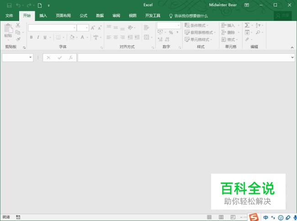The width and height of the screenshot is (297, 221).
Task: Toggle Top Align
Action: pos(109,27)
